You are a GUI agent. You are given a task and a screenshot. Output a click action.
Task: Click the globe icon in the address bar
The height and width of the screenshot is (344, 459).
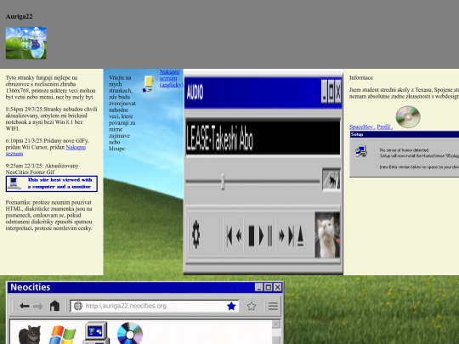pyautogui.click(x=78, y=306)
